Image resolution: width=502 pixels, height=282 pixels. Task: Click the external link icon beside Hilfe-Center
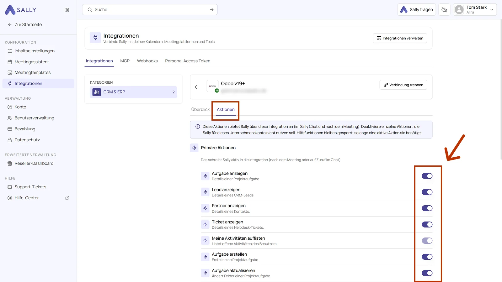coord(67,198)
